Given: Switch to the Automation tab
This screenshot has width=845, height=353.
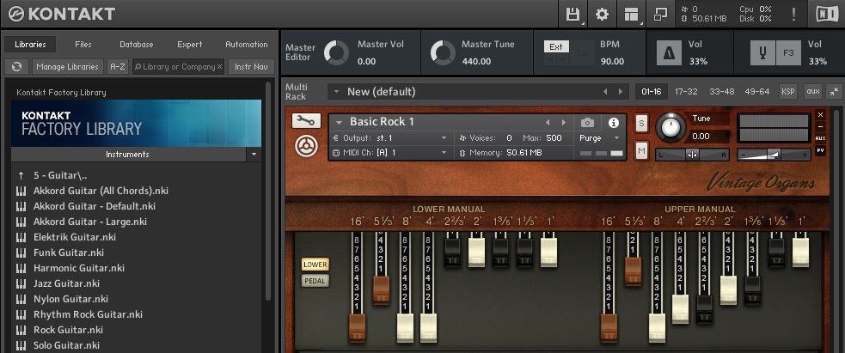Looking at the screenshot, I should (246, 44).
